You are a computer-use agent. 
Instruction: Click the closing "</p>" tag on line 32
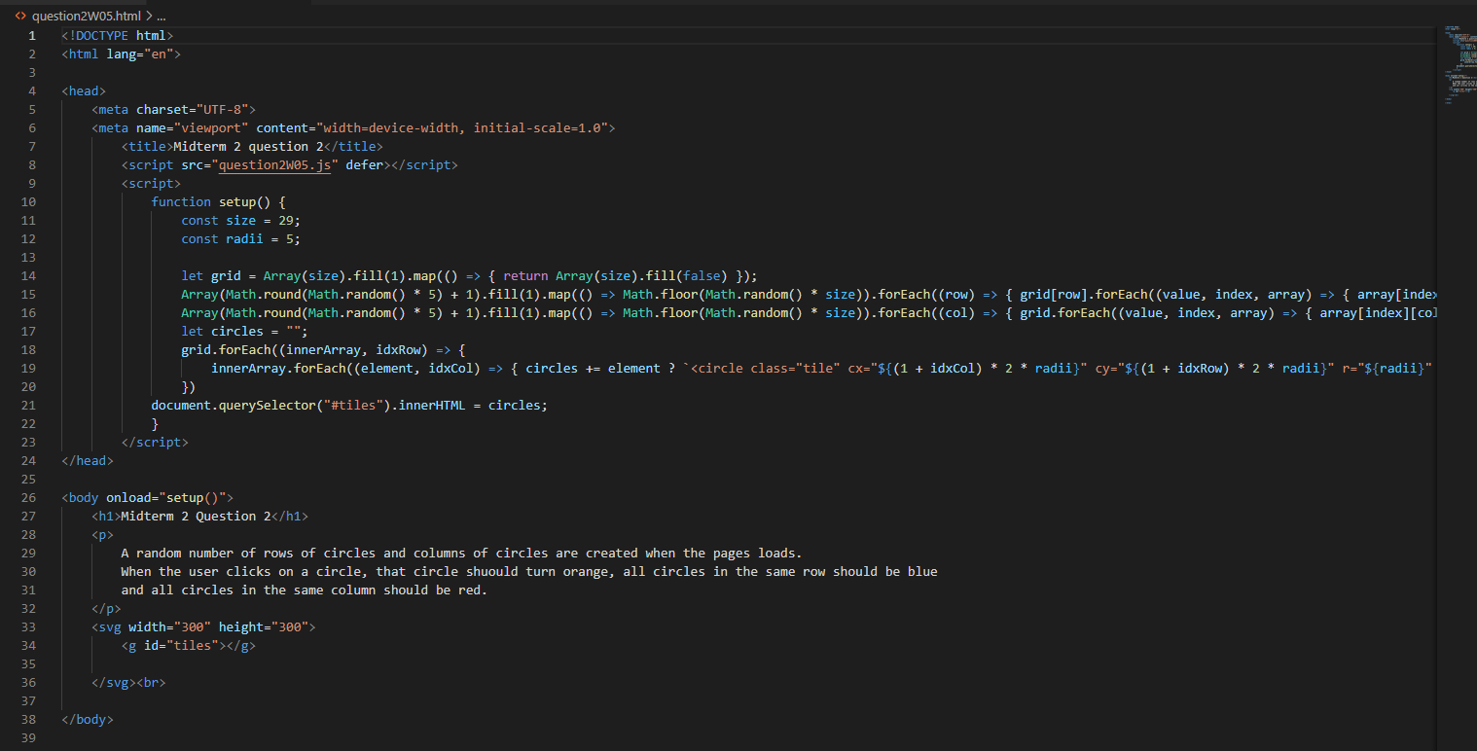pos(106,609)
